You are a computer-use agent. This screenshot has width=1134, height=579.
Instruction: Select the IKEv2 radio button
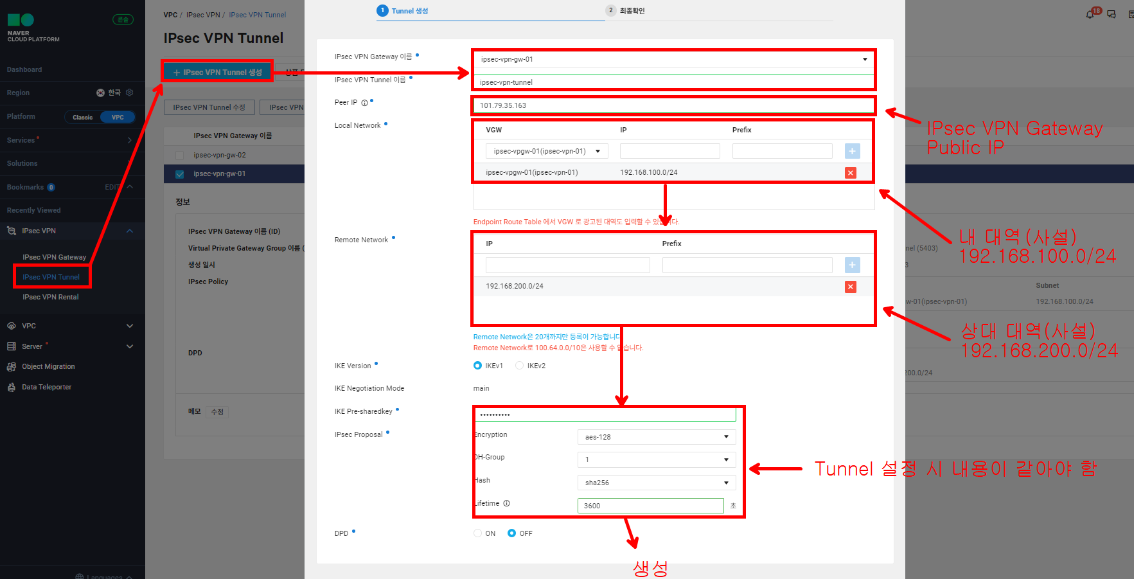519,366
